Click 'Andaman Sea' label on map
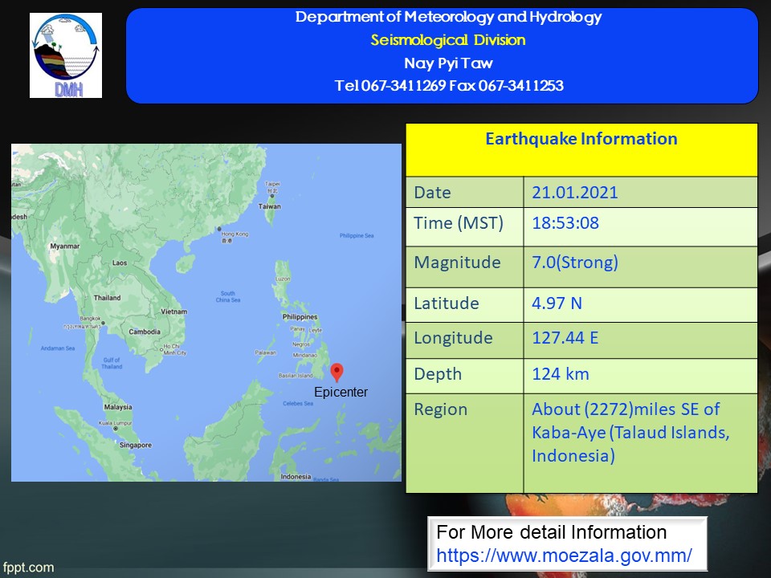The width and height of the screenshot is (771, 578). (x=58, y=348)
